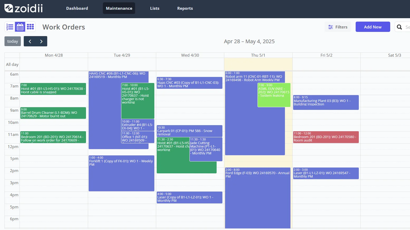
Task: Click the Wed 4/30 column header
Action: point(190,55)
